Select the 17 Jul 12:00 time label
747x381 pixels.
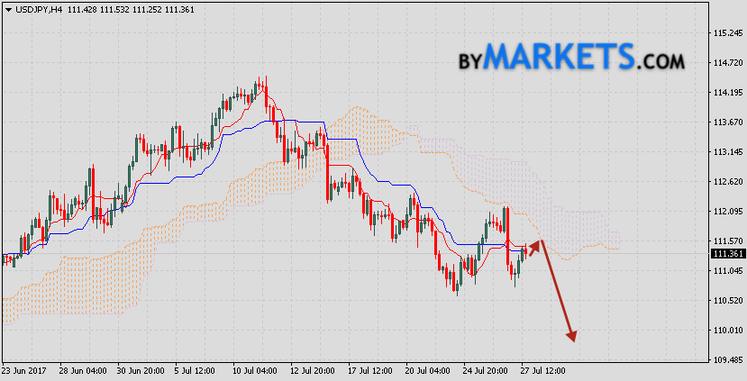click(x=371, y=370)
